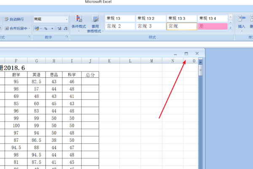Select the empty 总分 cell in the 95 row

(x=90, y=82)
